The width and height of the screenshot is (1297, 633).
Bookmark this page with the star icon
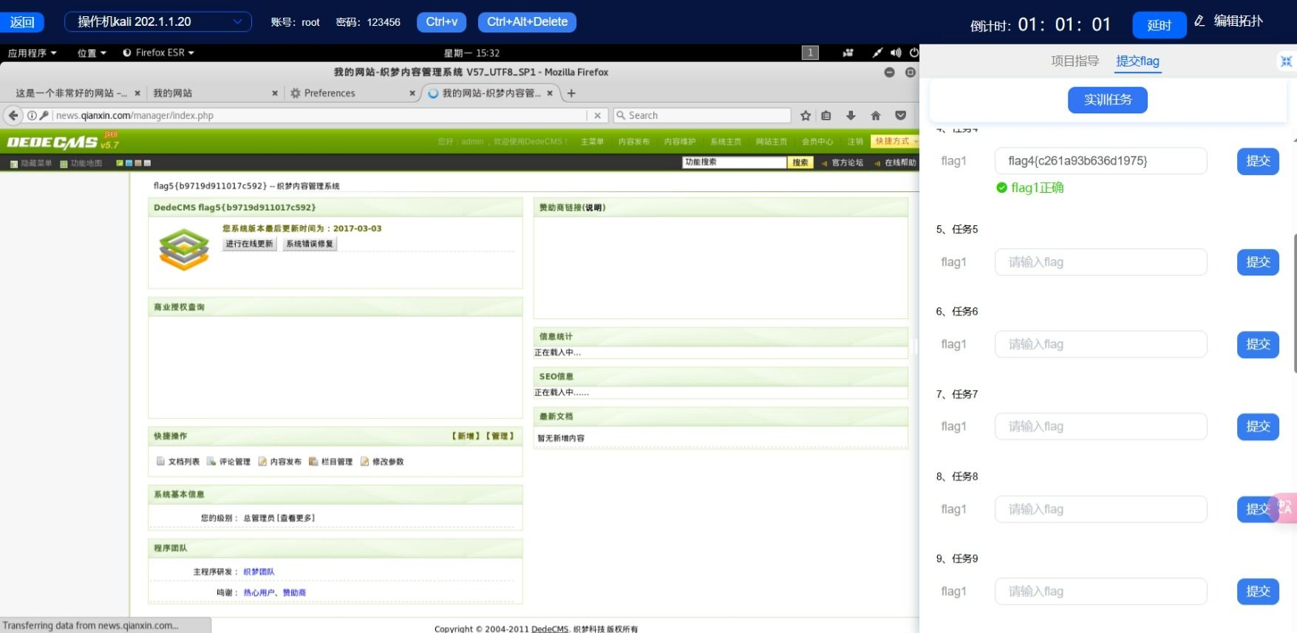pyautogui.click(x=806, y=115)
